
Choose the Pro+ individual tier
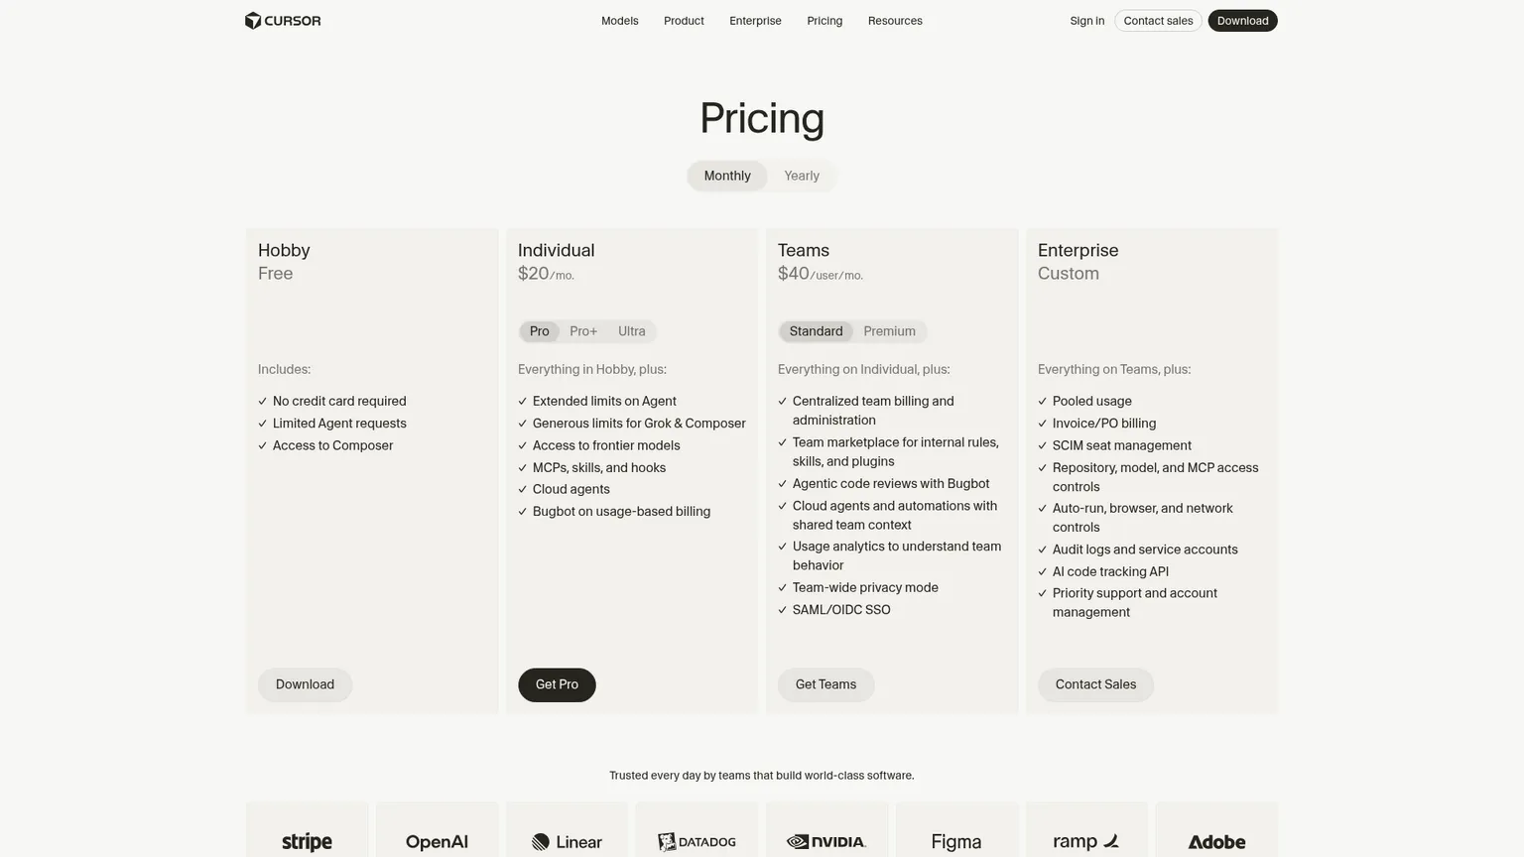tap(583, 331)
